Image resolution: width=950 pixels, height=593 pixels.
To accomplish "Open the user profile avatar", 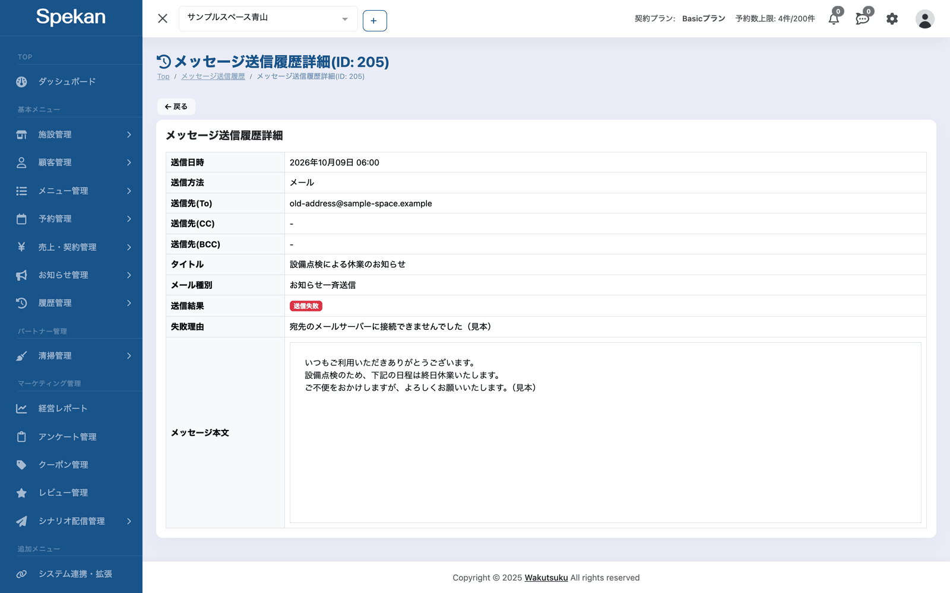I will click(924, 19).
